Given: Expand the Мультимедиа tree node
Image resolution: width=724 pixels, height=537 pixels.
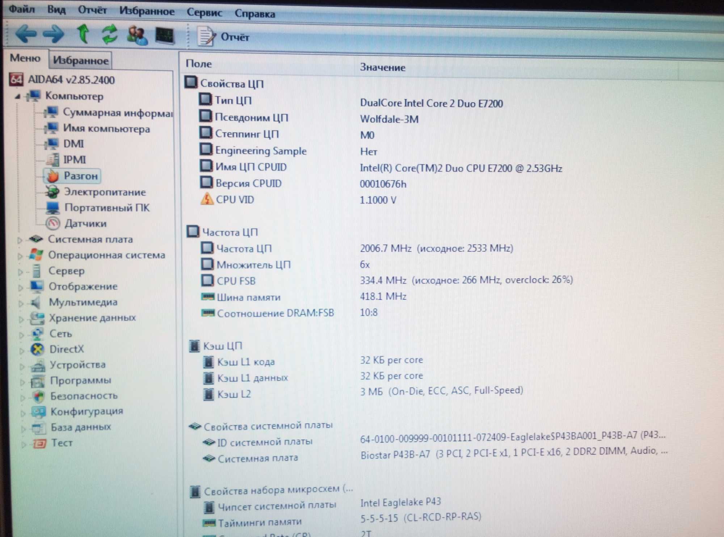Looking at the screenshot, I should click(21, 303).
